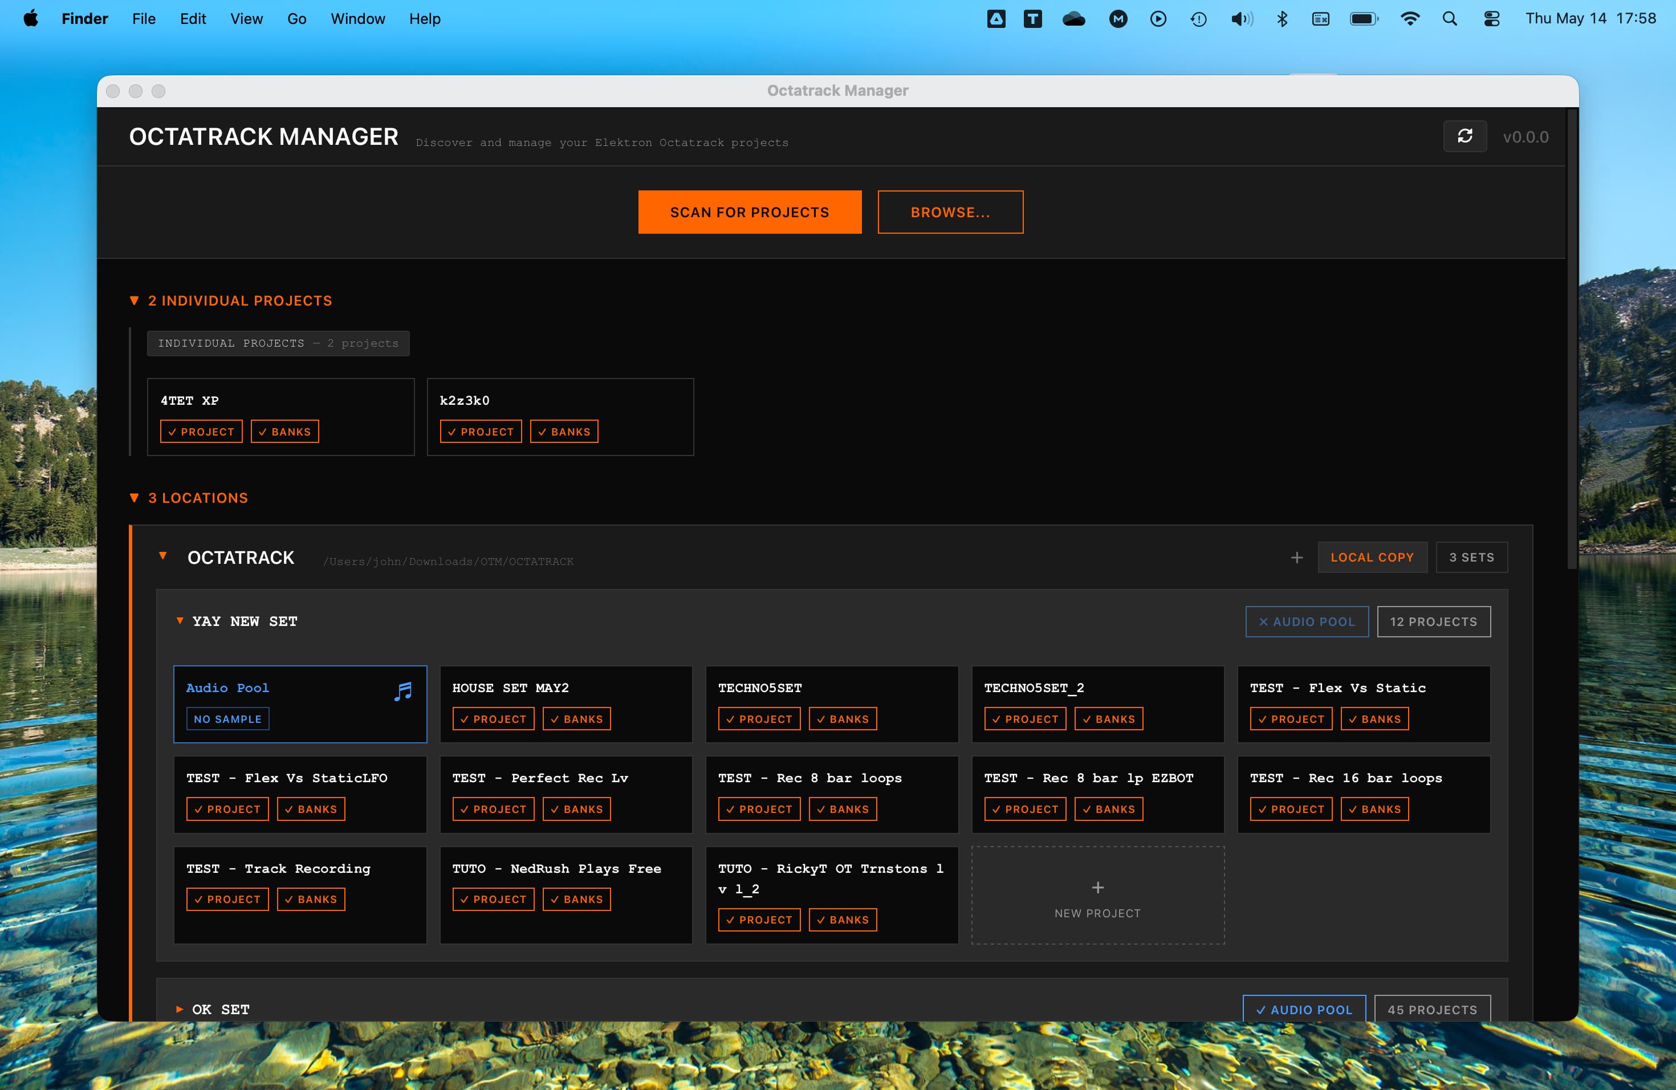This screenshot has width=1676, height=1090.
Task: Open Spotlight search in the menu bar
Action: (x=1449, y=18)
